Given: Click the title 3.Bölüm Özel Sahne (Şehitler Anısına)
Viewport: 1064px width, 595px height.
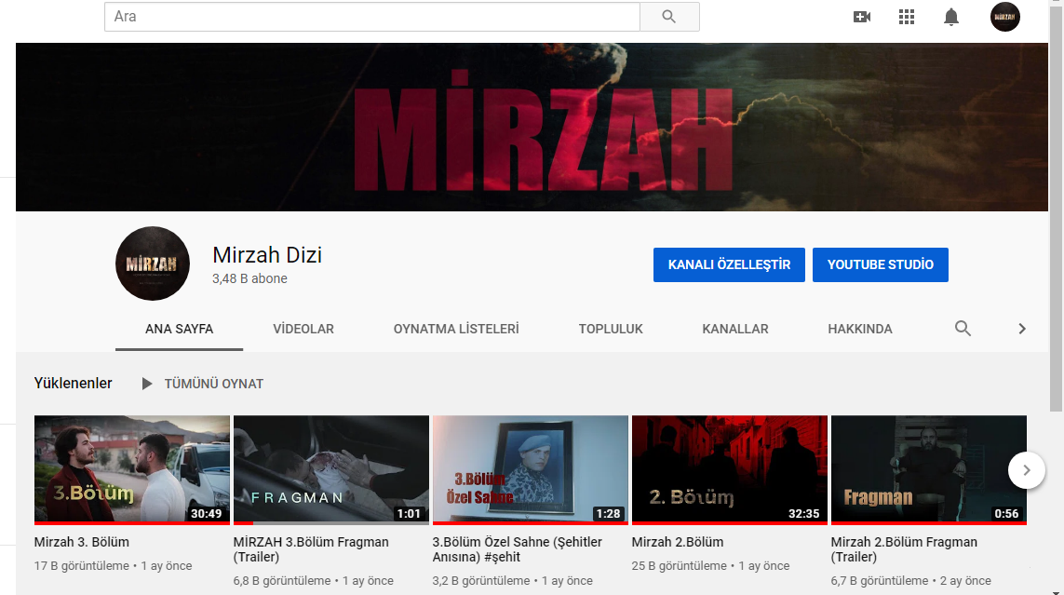Looking at the screenshot, I should [517, 549].
